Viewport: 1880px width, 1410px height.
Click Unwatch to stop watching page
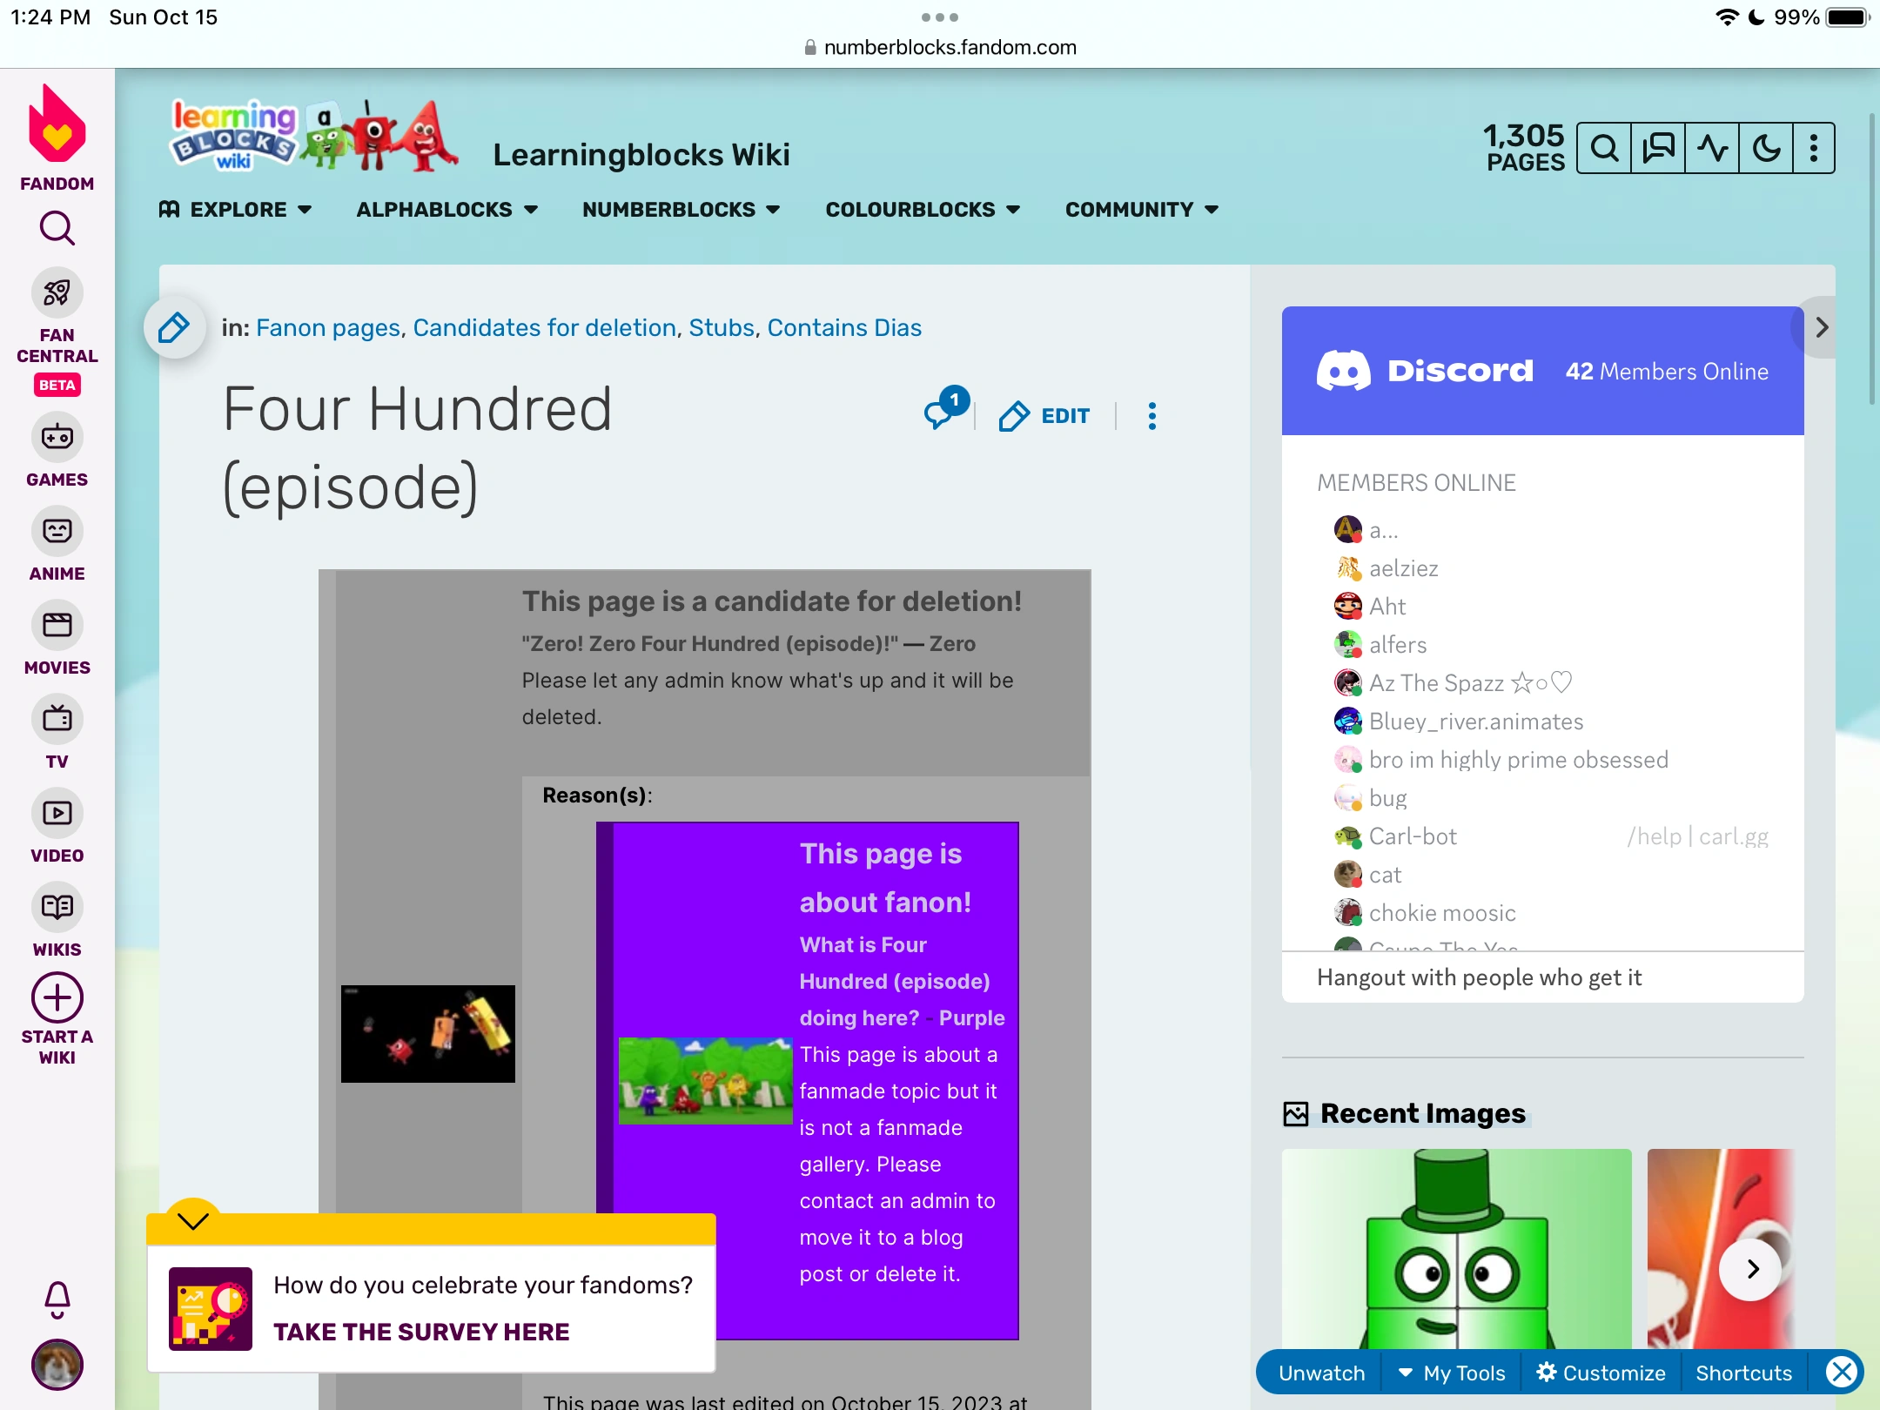coord(1321,1373)
